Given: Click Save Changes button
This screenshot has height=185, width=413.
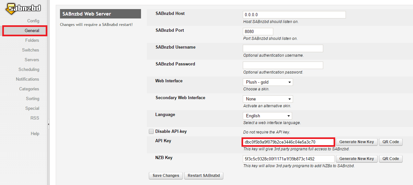Looking at the screenshot, I should [x=166, y=176].
